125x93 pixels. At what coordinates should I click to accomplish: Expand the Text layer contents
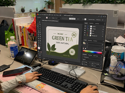(x=89, y=31)
